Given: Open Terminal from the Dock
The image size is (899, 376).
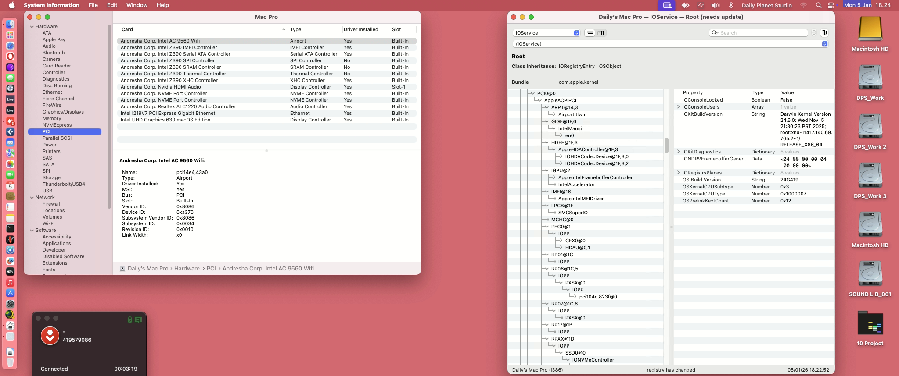Looking at the screenshot, I should [x=10, y=228].
